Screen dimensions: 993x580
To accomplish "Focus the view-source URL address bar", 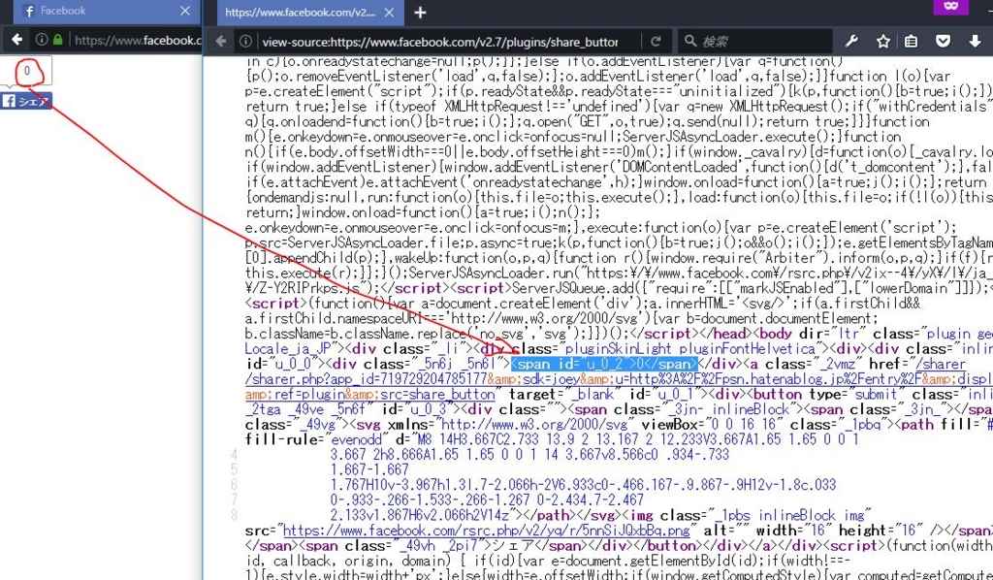I will (440, 42).
